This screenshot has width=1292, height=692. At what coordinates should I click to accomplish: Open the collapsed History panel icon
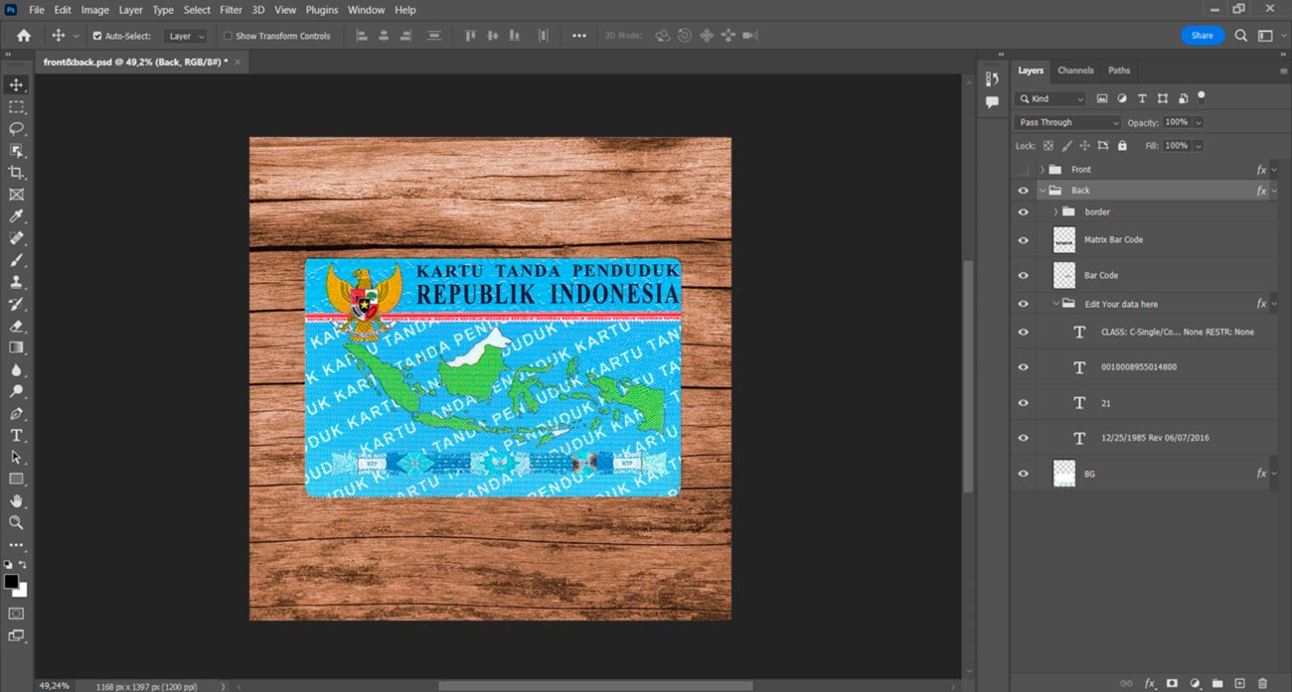992,79
